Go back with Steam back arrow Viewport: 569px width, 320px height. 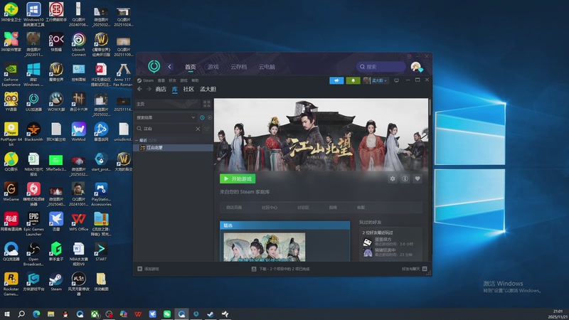[x=139, y=89]
